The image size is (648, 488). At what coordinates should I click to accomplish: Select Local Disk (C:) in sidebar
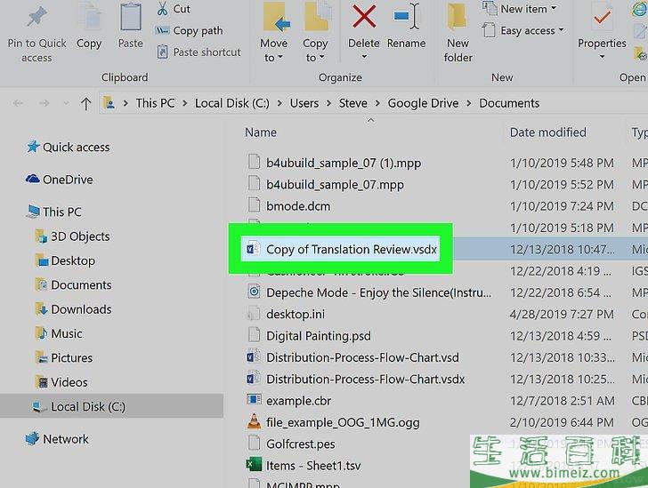coord(87,406)
